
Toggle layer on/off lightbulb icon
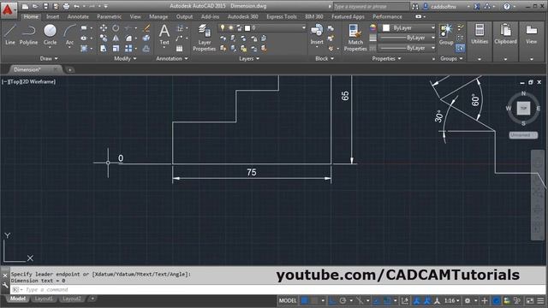pos(223,27)
